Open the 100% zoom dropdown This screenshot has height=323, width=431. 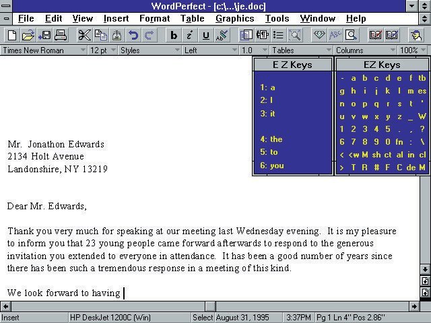pyautogui.click(x=413, y=50)
